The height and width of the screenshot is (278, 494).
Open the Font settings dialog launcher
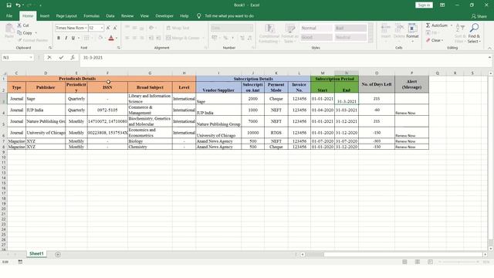(118, 48)
